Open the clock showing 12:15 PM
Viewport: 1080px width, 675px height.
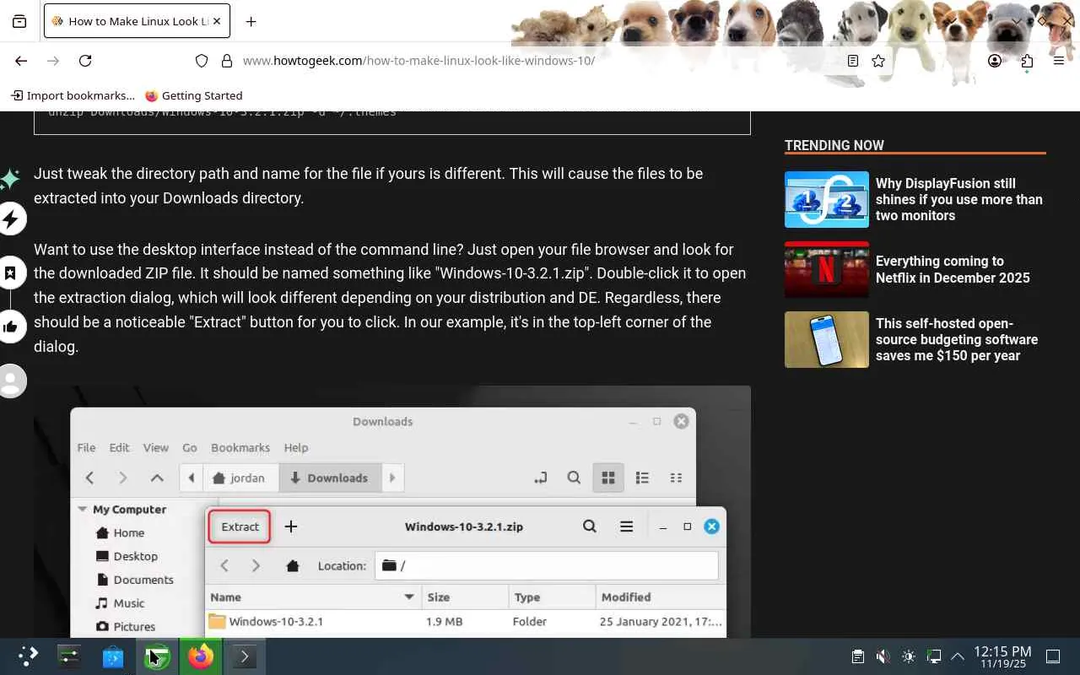pyautogui.click(x=1002, y=656)
